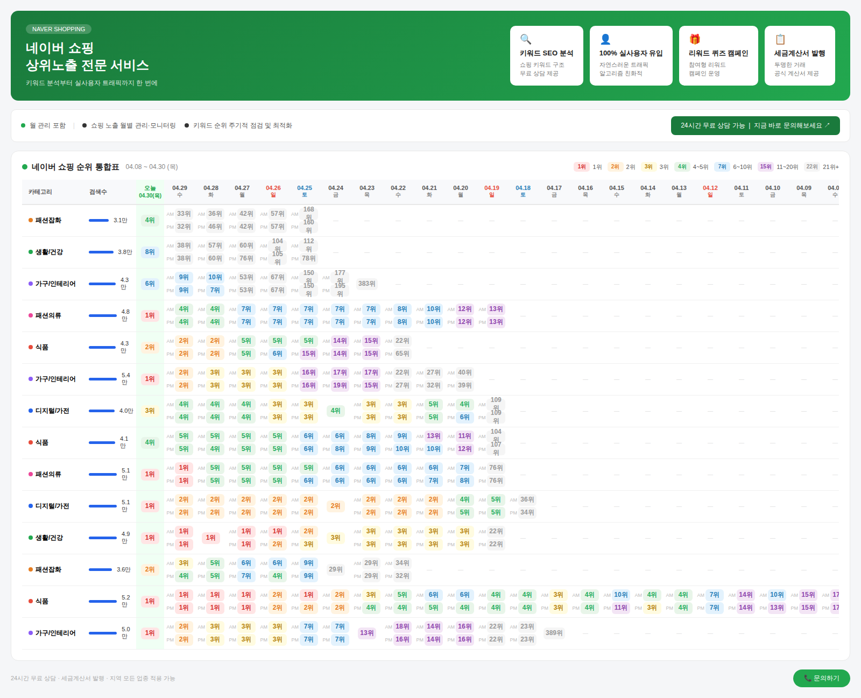861x698 pixels.
Task: Click the green bullet next to 월 관리 포함
Action: [x=23, y=125]
